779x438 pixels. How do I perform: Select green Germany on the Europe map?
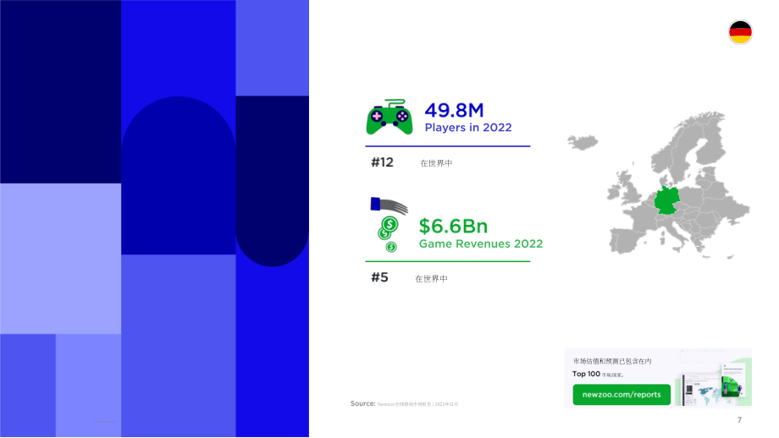[666, 200]
